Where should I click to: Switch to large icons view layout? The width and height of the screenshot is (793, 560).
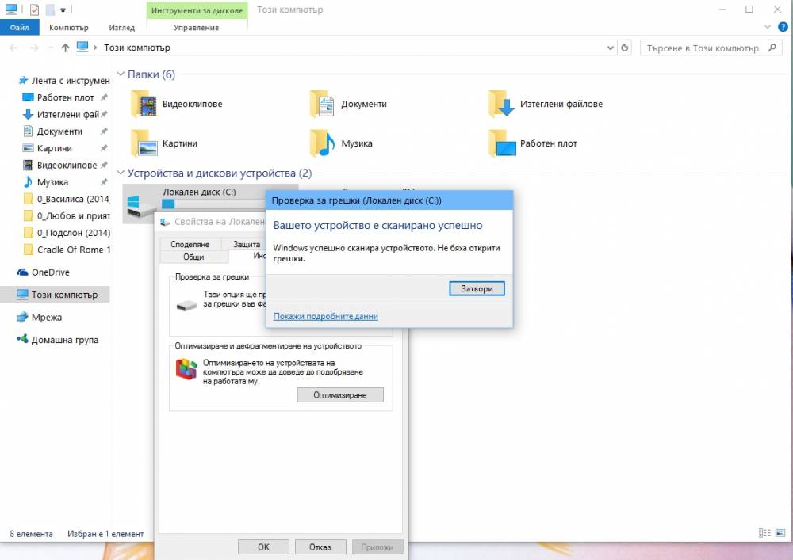[x=780, y=533]
